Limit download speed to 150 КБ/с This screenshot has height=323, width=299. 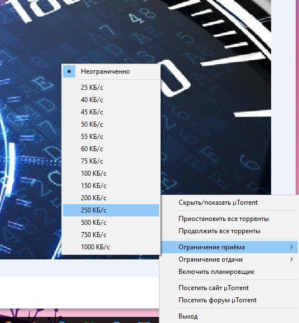pyautogui.click(x=111, y=186)
